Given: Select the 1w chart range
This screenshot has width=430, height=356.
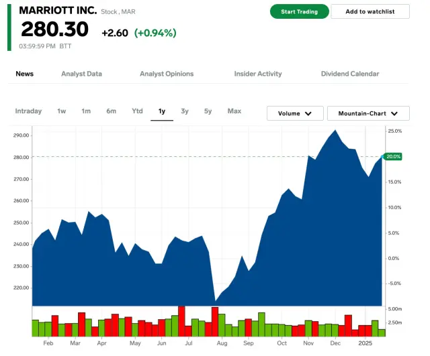Looking at the screenshot, I should coord(62,111).
